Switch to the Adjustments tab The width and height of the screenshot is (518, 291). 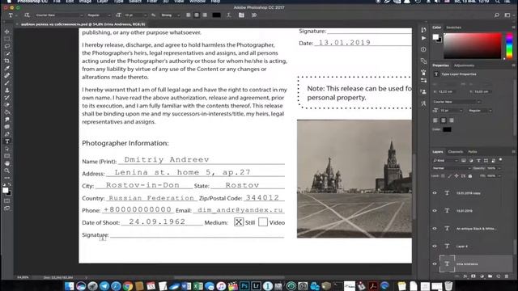click(x=464, y=65)
